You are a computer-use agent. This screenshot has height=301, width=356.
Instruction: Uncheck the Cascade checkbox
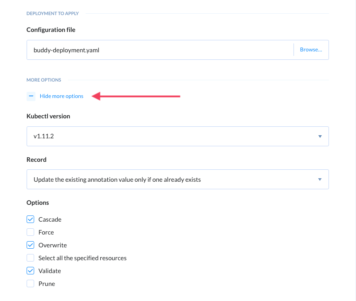[x=31, y=219]
